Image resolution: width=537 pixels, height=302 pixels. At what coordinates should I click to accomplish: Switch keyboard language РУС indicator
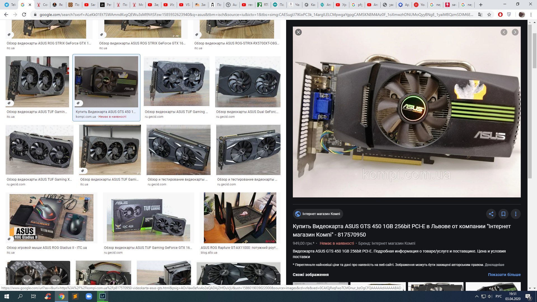499,296
